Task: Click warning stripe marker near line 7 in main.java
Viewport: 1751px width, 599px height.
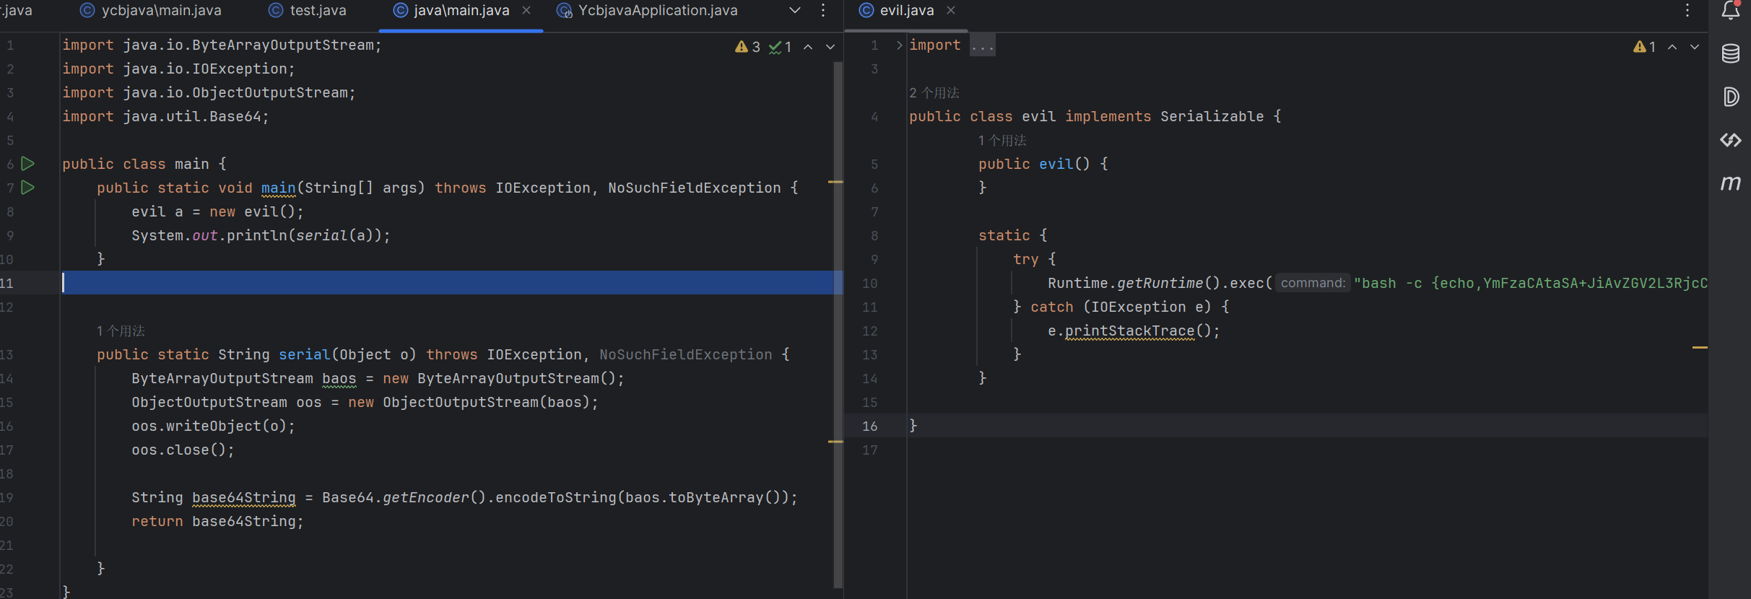Action: click(835, 182)
